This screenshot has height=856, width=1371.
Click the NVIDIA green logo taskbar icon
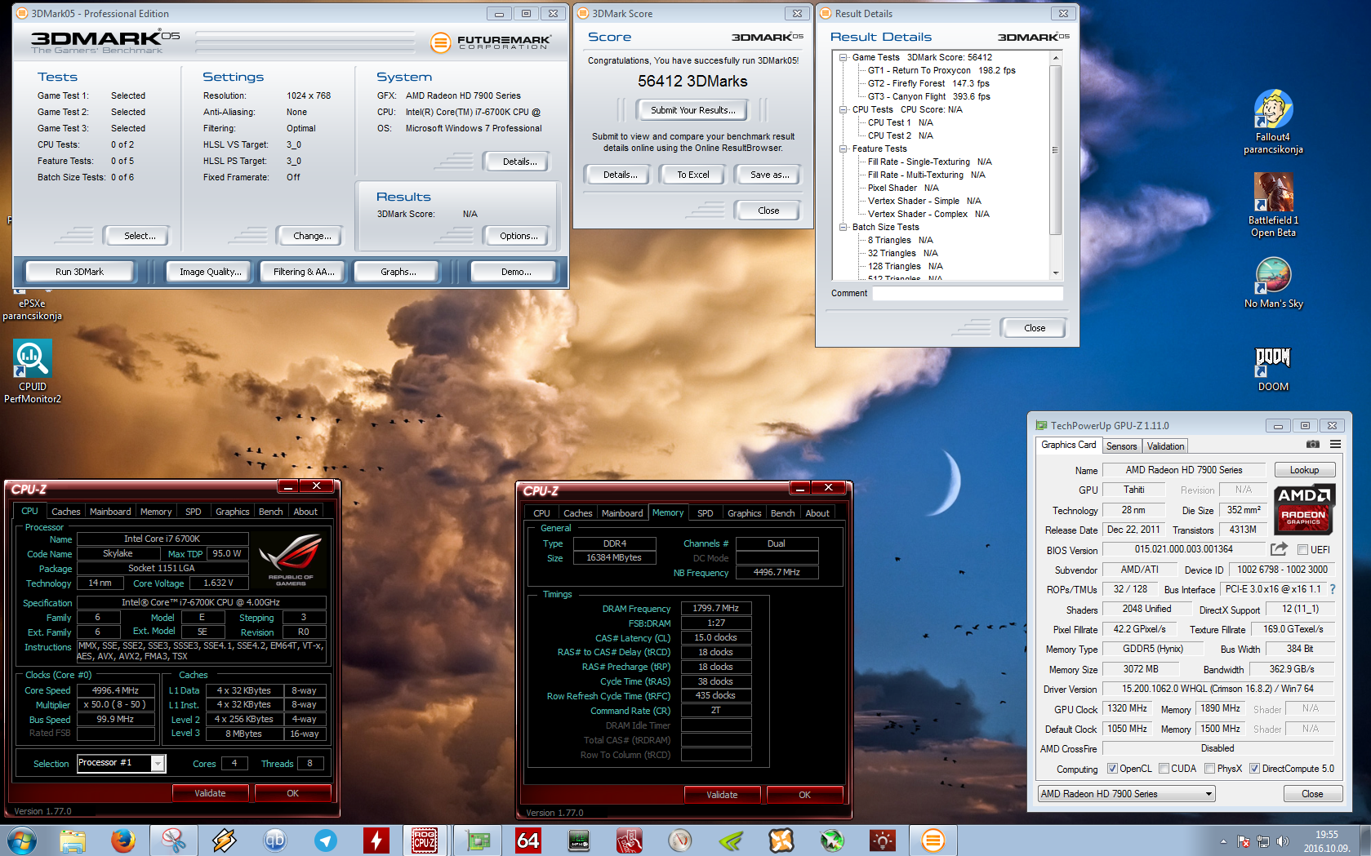(731, 840)
